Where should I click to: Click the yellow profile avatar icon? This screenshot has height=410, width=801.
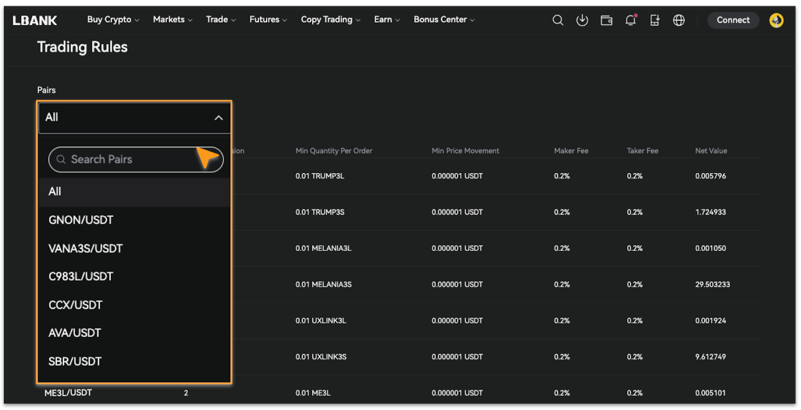776,20
